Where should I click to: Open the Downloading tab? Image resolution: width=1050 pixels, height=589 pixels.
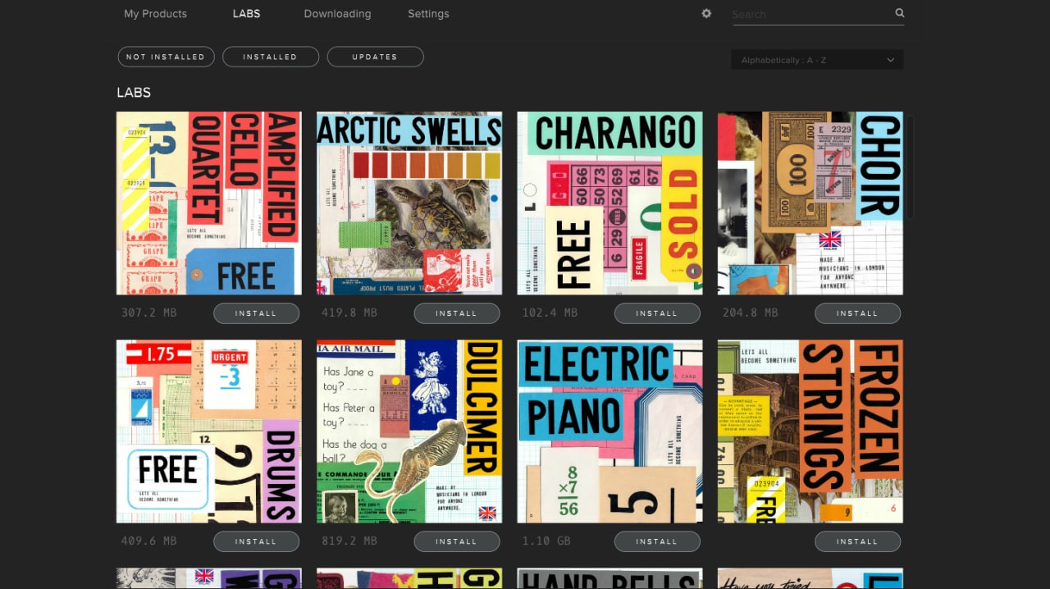click(x=337, y=14)
